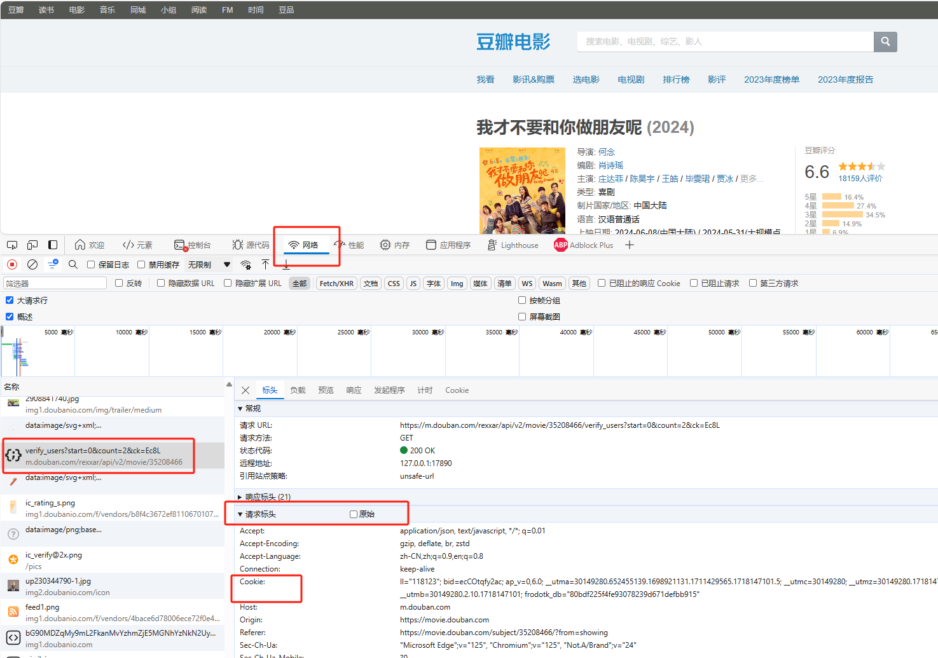Click the Douban search magnifier button
This screenshot has height=658, width=938.
(885, 42)
